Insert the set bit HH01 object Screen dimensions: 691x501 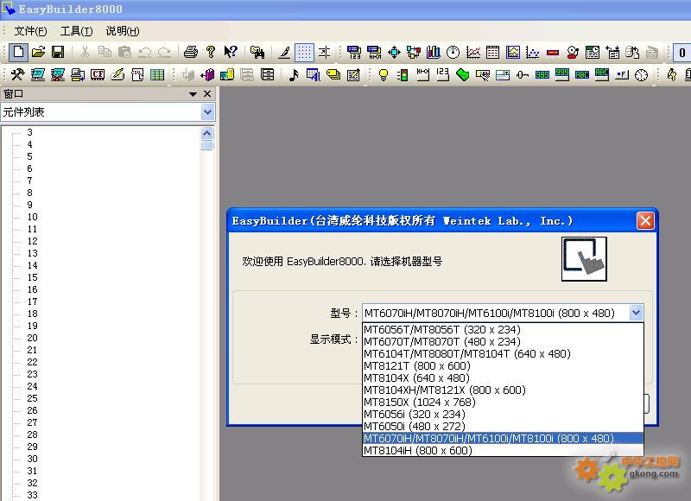[x=422, y=75]
